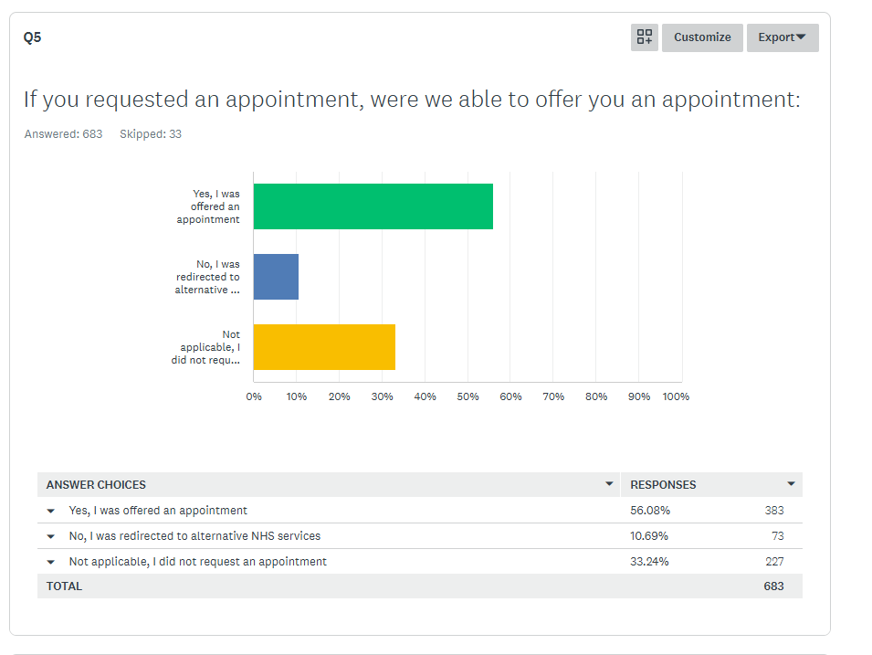Click the 227 responses count
This screenshot has height=655, width=872.
pyautogui.click(x=774, y=562)
